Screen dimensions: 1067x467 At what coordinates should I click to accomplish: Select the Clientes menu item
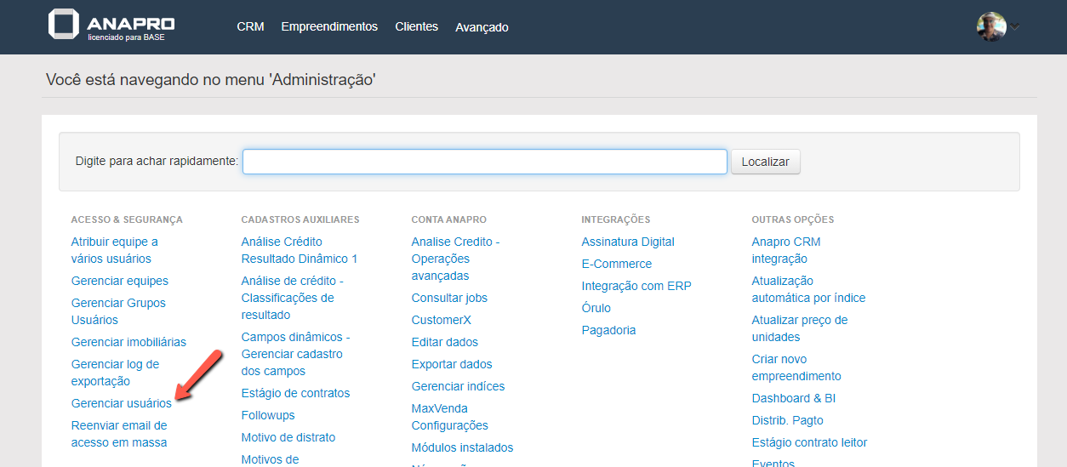click(416, 26)
